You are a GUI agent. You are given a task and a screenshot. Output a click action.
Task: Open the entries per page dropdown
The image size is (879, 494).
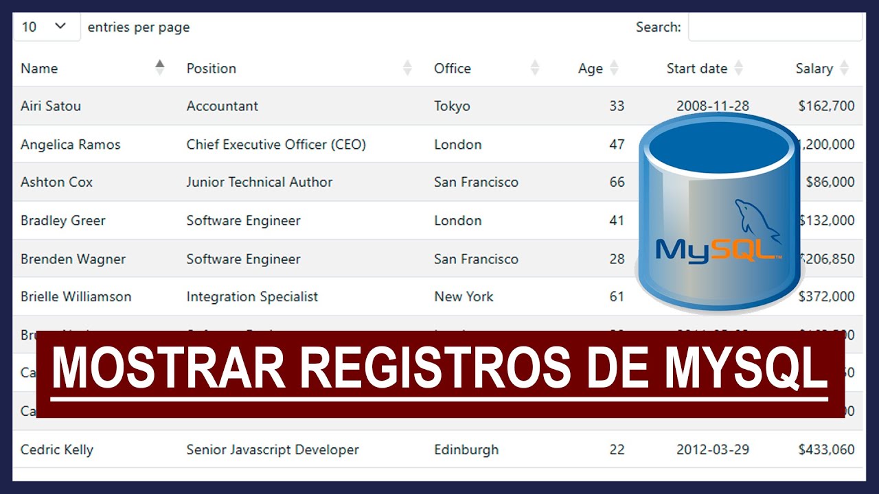coord(47,27)
